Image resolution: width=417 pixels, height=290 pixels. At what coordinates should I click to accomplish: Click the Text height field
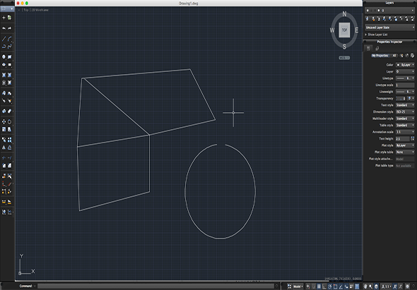point(403,138)
